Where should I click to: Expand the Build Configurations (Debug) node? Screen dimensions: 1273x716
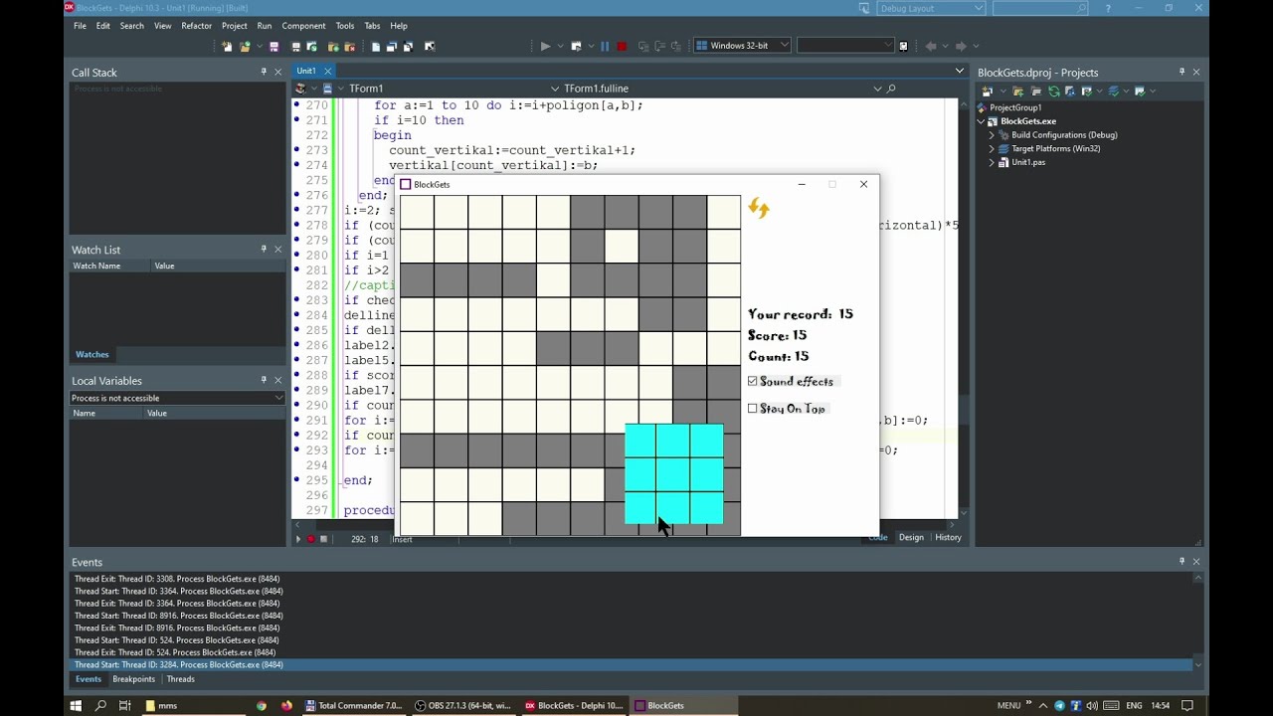coord(992,135)
